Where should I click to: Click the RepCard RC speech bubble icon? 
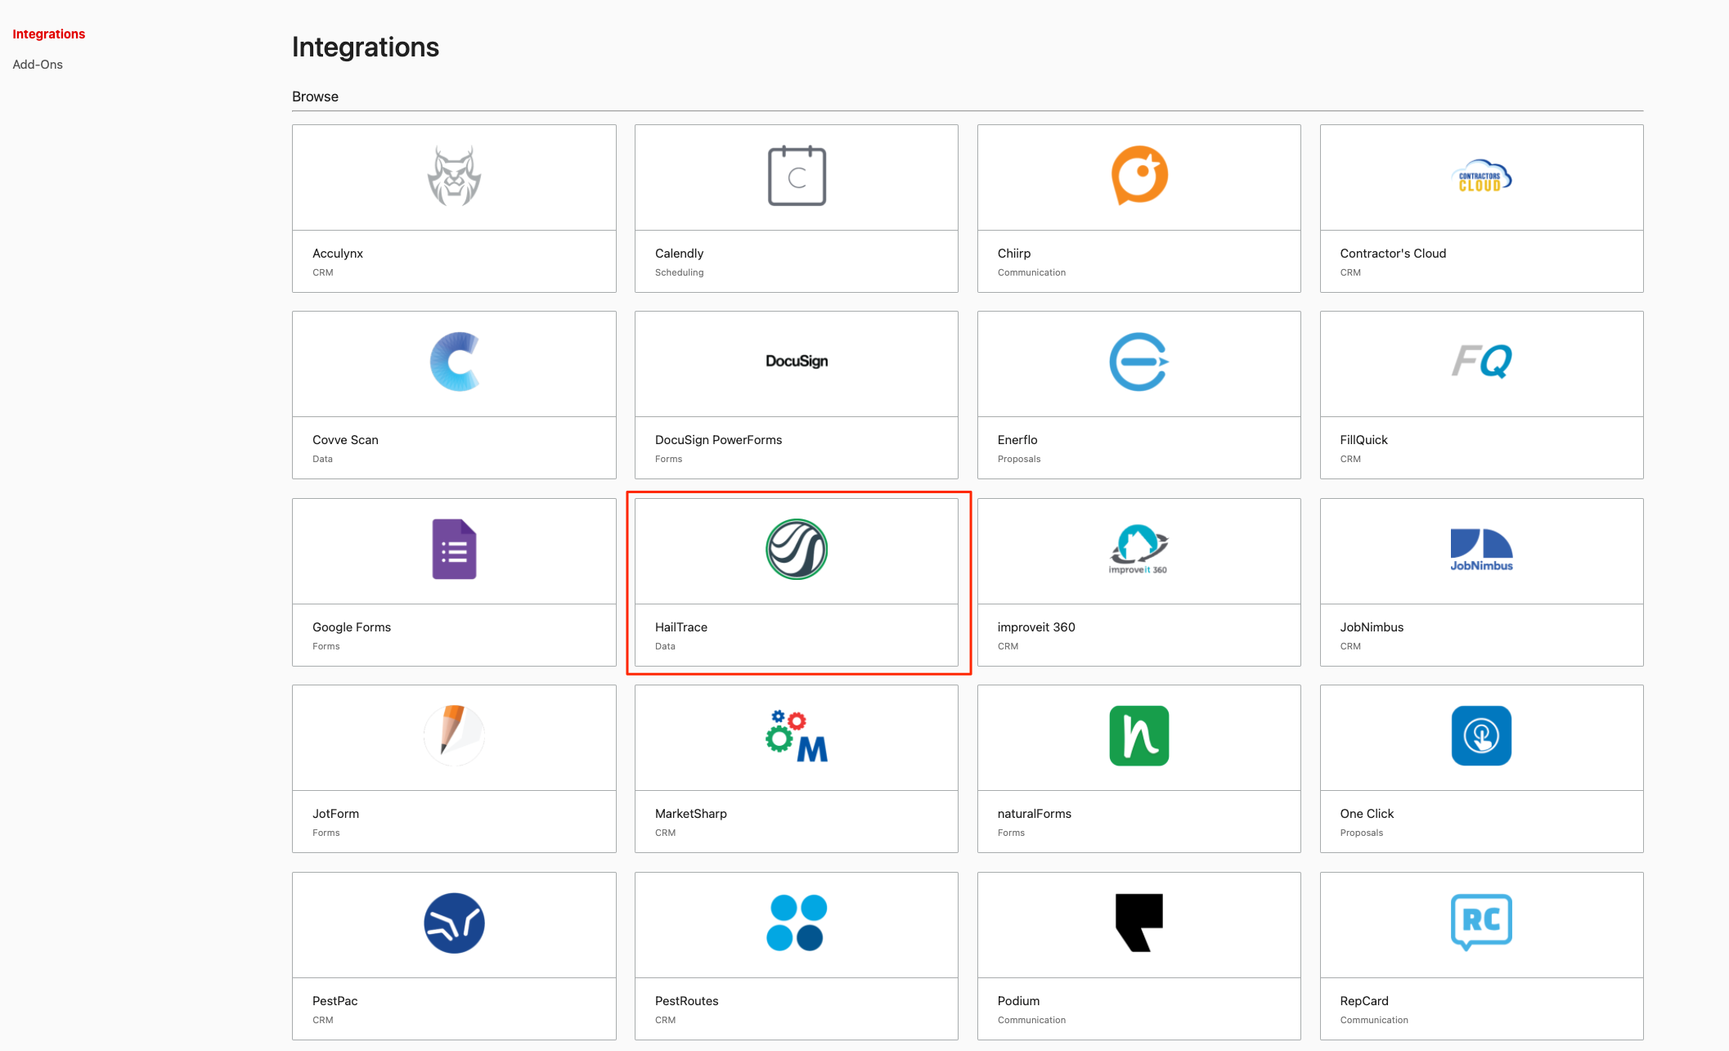tap(1481, 922)
